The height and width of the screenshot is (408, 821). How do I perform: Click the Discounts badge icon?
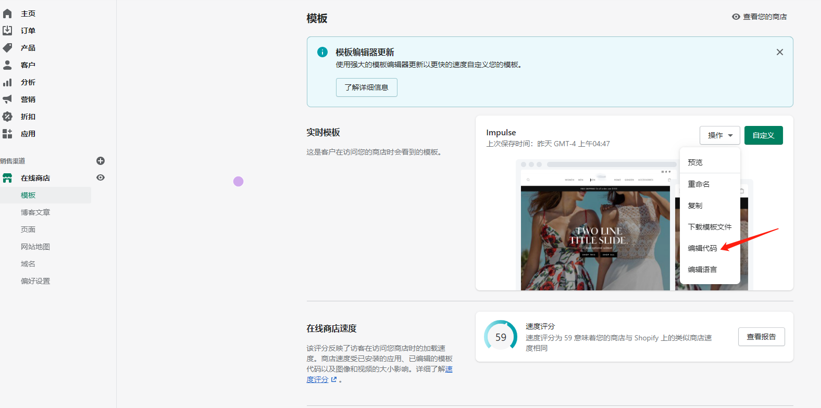(x=7, y=117)
